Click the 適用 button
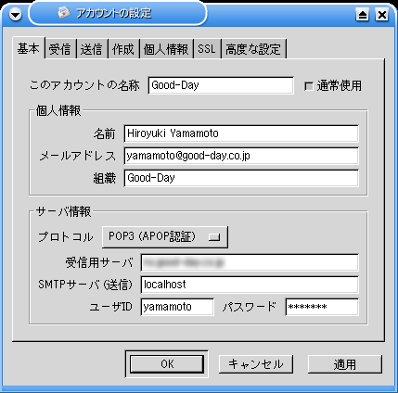 [x=345, y=364]
